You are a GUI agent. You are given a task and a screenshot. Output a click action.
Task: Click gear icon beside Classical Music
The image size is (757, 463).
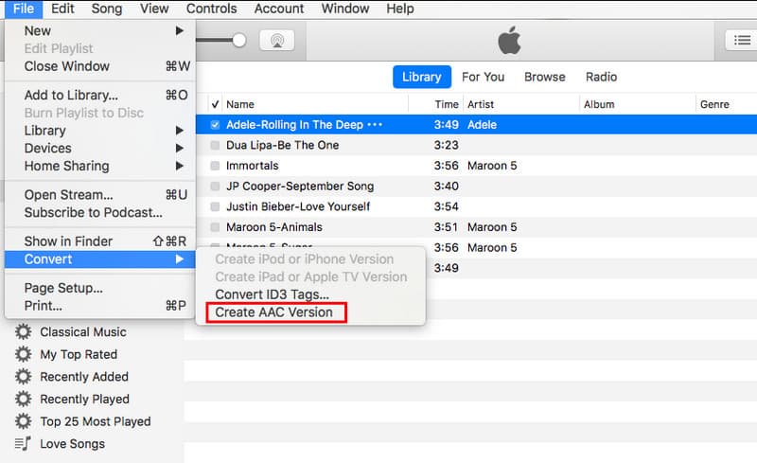tap(23, 332)
